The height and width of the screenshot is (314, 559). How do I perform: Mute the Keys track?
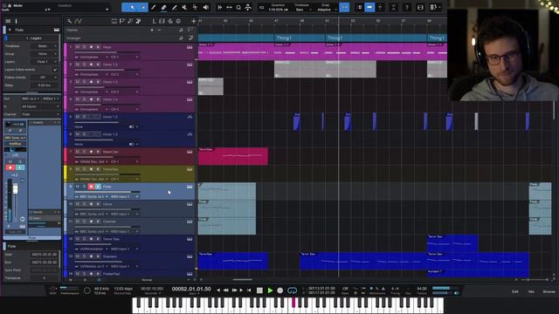(78, 47)
